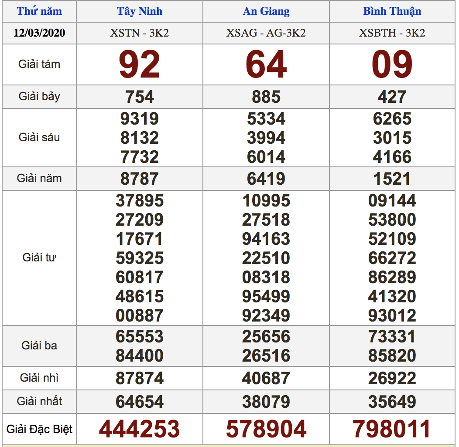Viewport: 459px width, 447px height.
Task: Select second prize number 26922
Action: pyautogui.click(x=392, y=378)
